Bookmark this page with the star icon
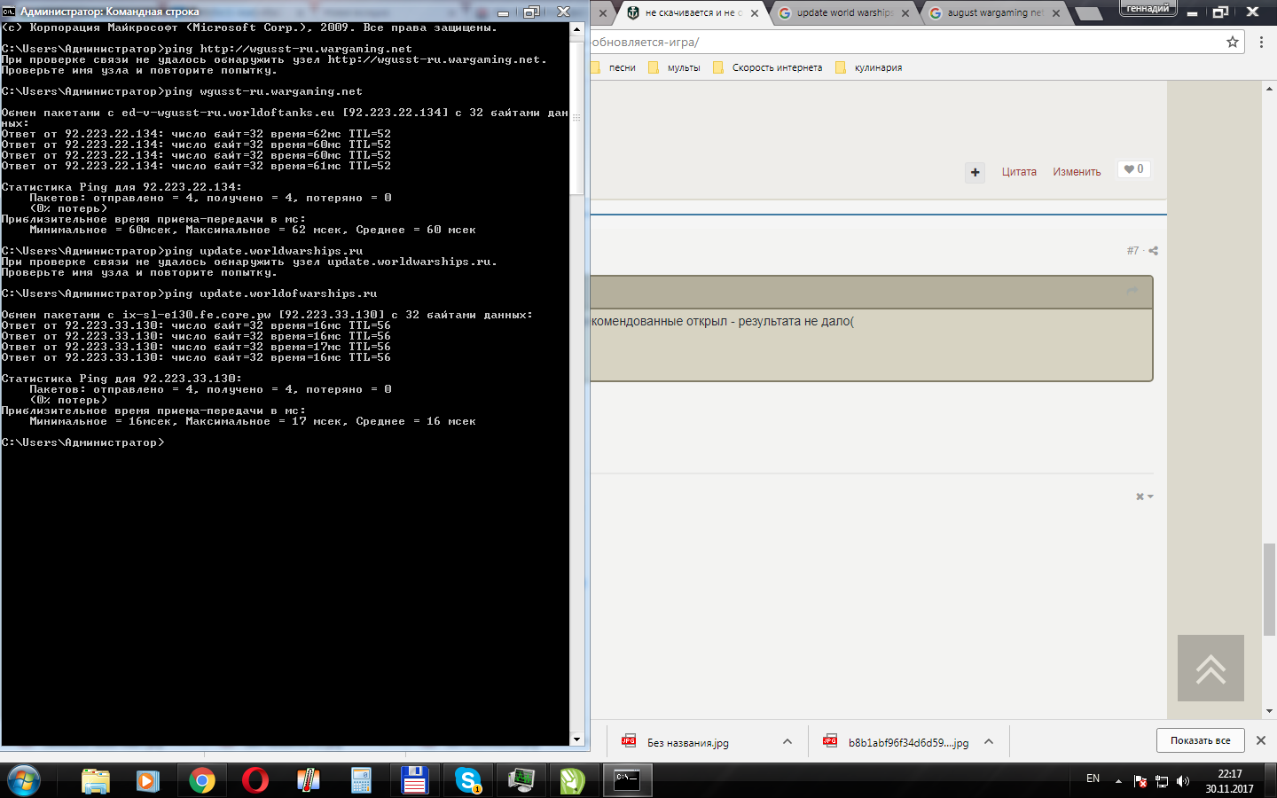The height and width of the screenshot is (798, 1277). [x=1233, y=42]
